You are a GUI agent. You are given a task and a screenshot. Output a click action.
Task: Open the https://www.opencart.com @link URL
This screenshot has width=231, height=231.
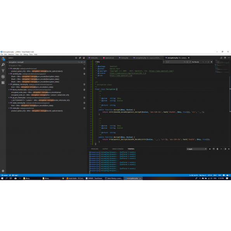click(x=121, y=76)
